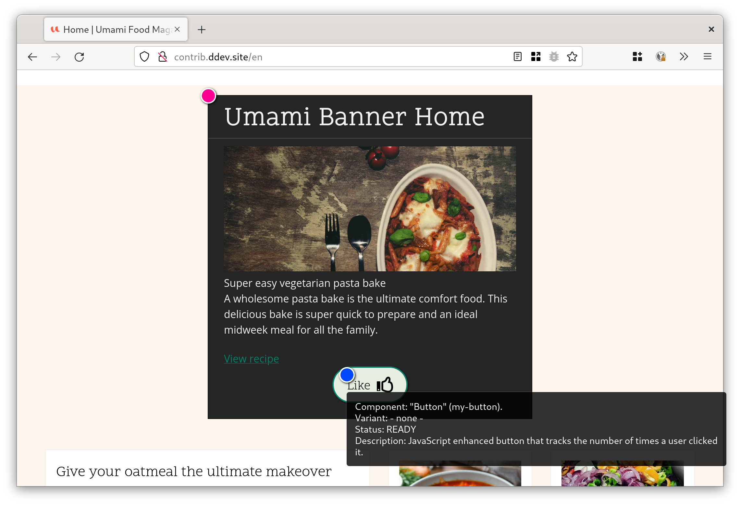Open the extensions grid-plus toolbar icon
The height and width of the screenshot is (505, 740).
click(x=637, y=57)
